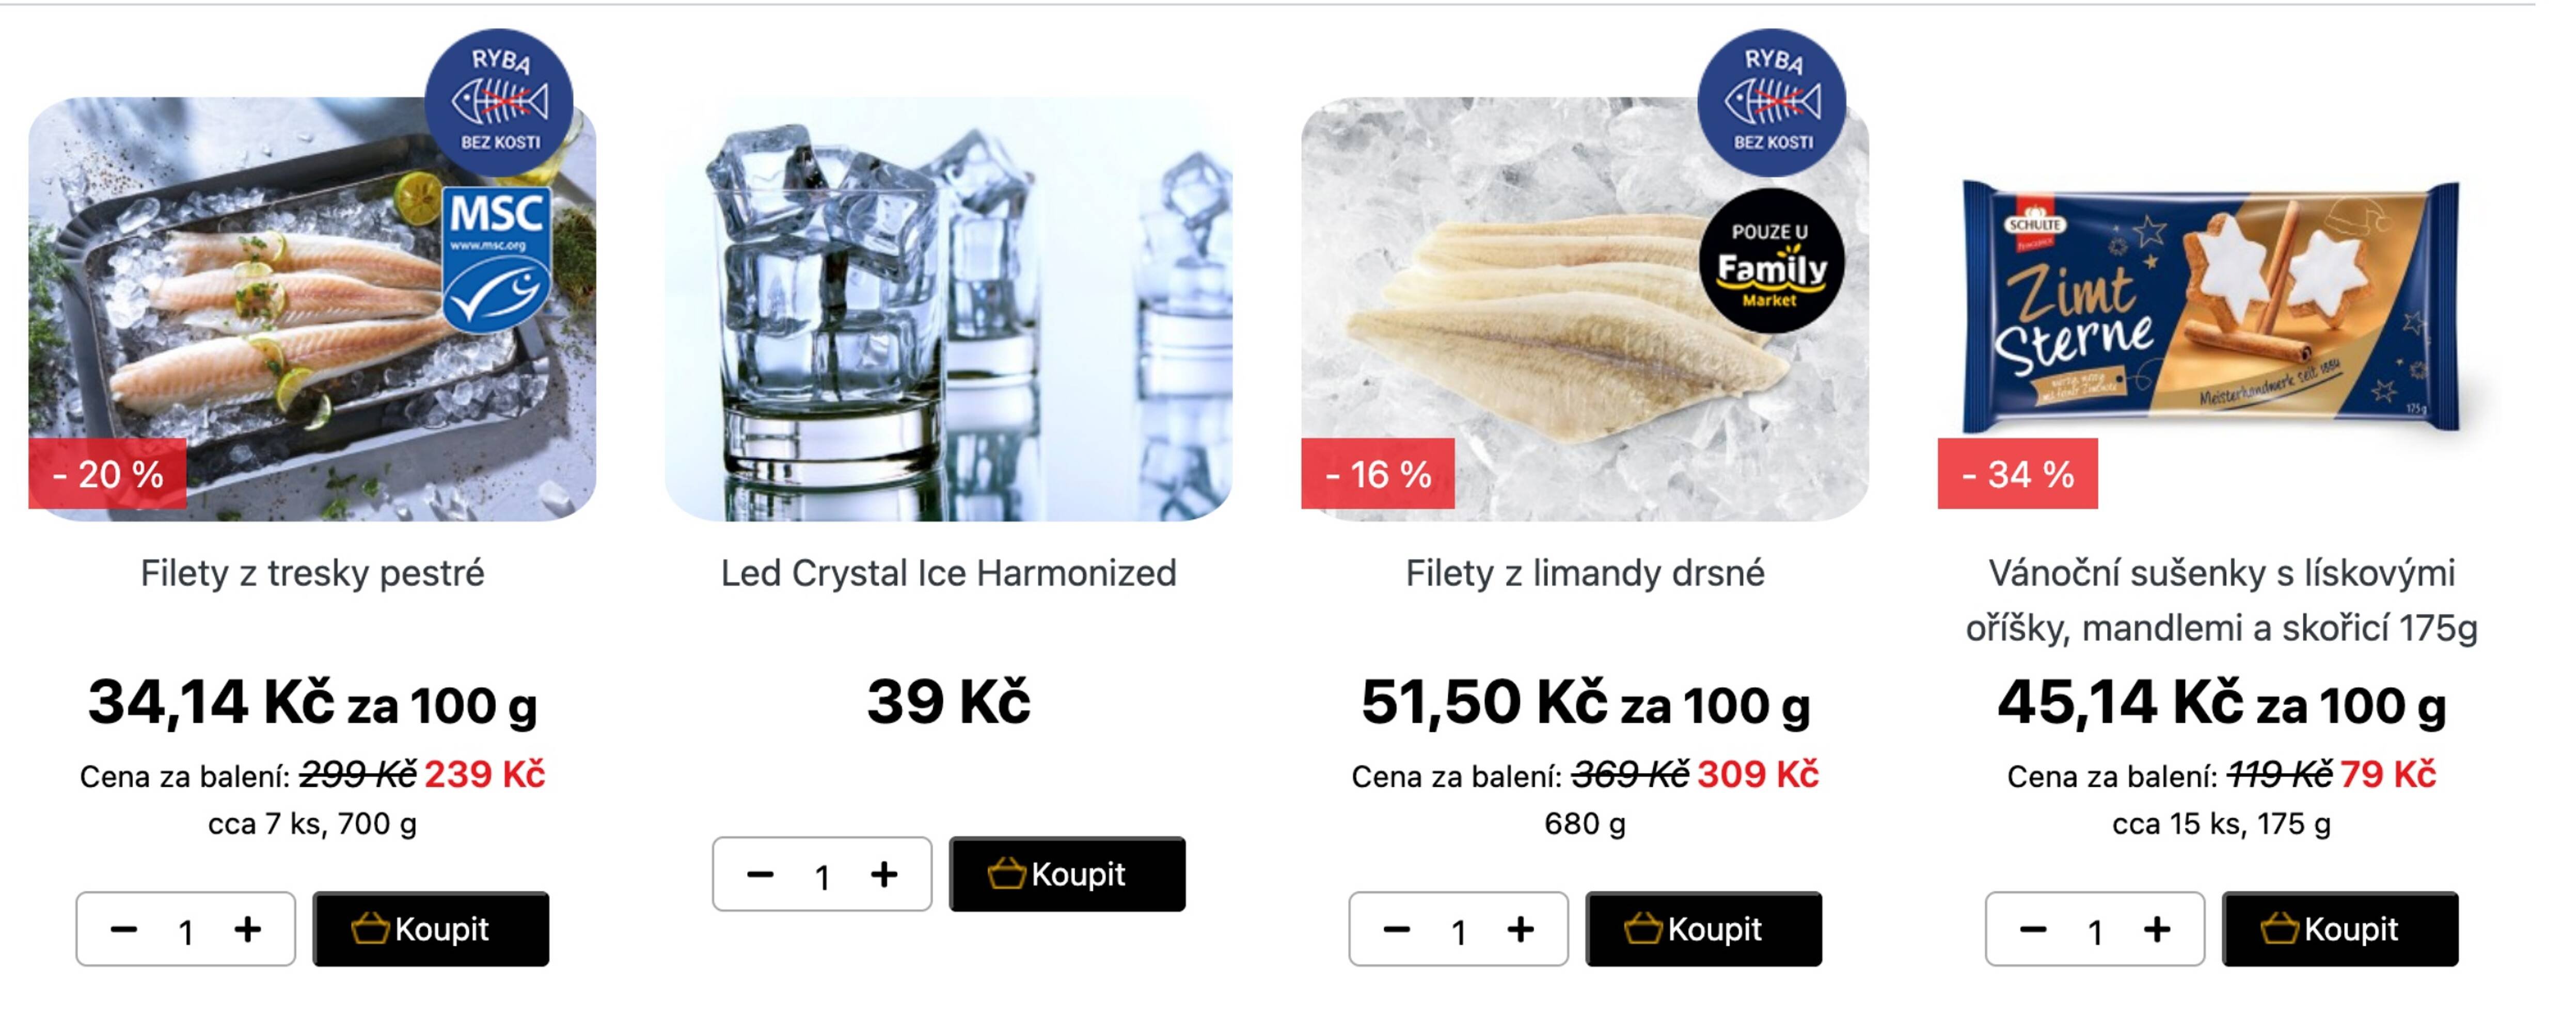Open Filety z limandy drsné product page
This screenshot has height=1032, width=2562.
coord(1585,574)
